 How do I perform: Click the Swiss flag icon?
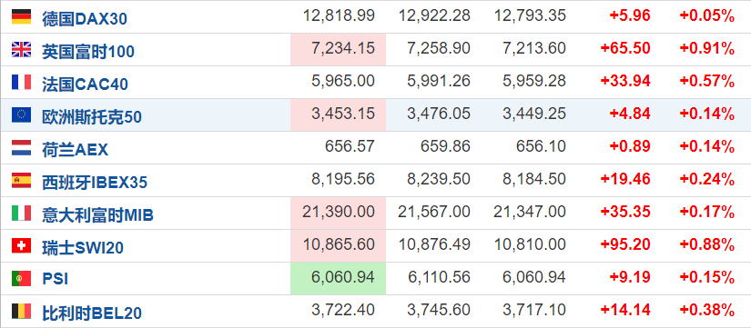coord(22,245)
